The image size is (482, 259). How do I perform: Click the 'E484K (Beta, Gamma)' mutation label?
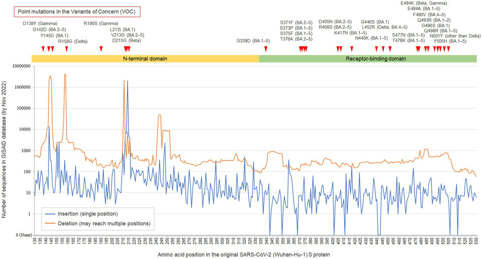(x=423, y=3)
